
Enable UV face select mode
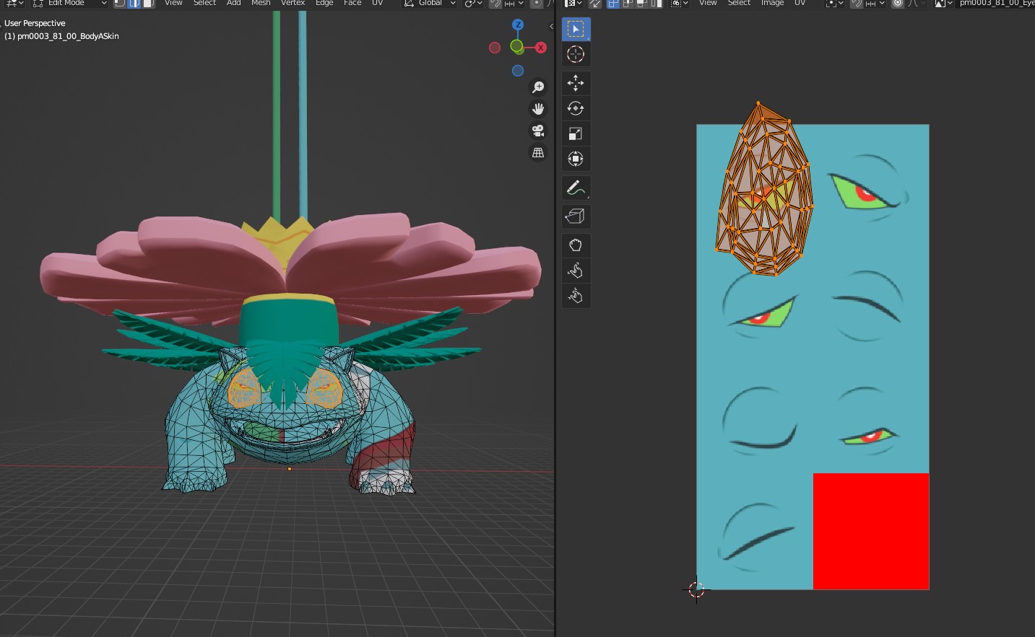point(641,3)
